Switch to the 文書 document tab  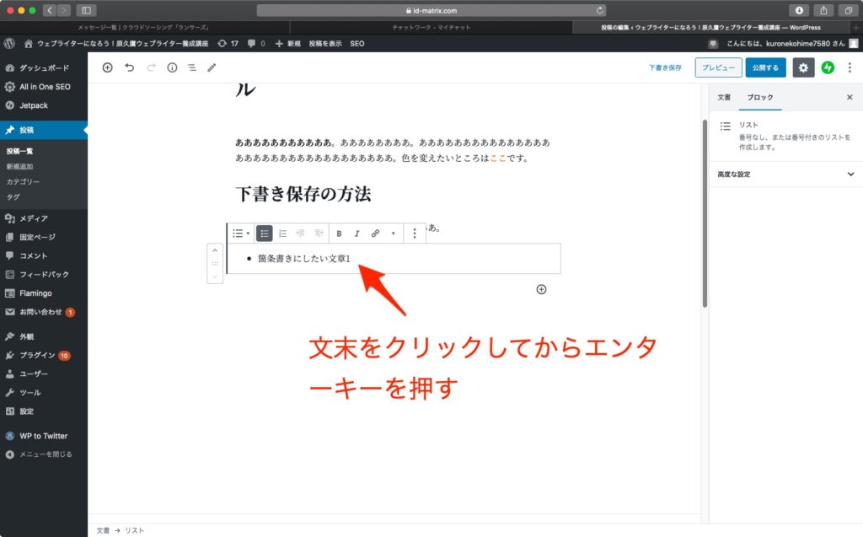pyautogui.click(x=724, y=97)
